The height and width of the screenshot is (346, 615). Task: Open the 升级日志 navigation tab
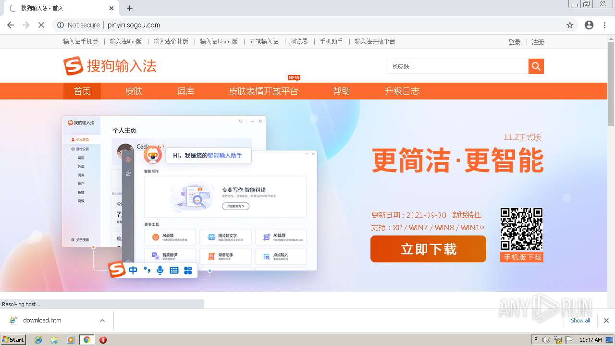click(402, 91)
